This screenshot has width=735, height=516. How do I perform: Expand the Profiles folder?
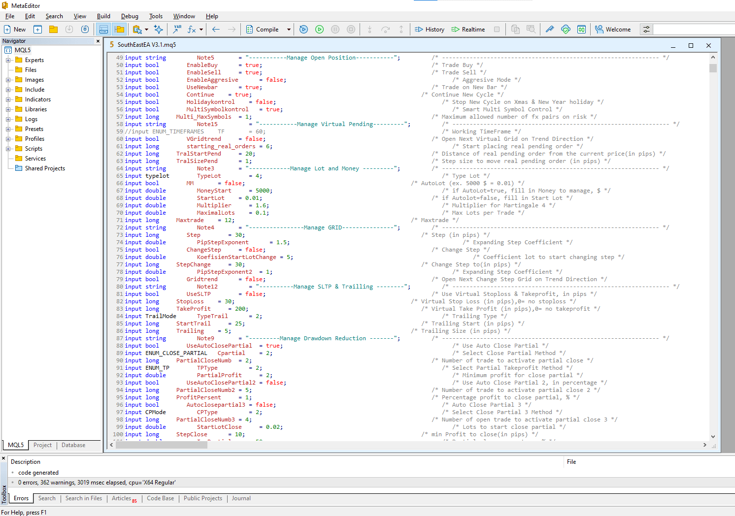coord(8,139)
